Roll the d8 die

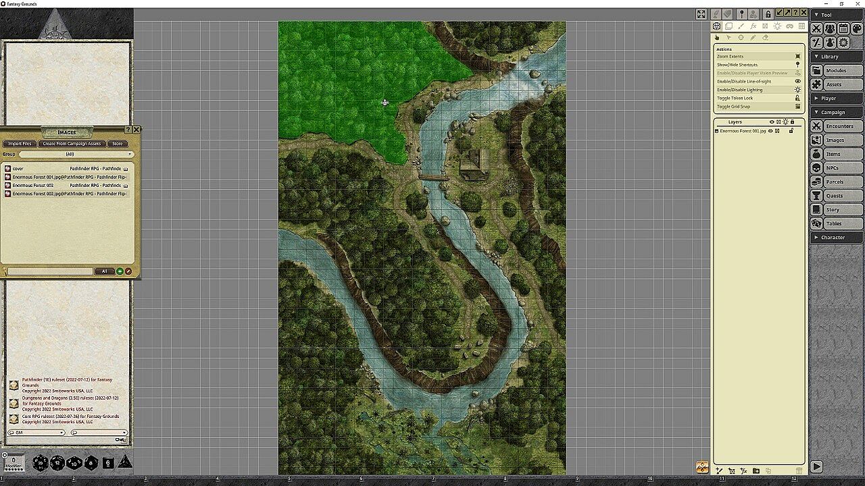click(x=91, y=463)
